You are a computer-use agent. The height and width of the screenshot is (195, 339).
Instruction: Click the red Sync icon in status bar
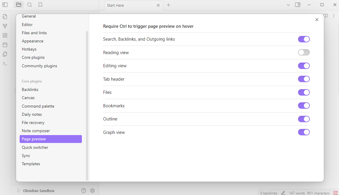point(335,193)
